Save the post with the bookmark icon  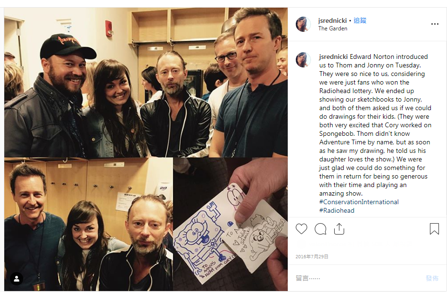click(x=434, y=229)
